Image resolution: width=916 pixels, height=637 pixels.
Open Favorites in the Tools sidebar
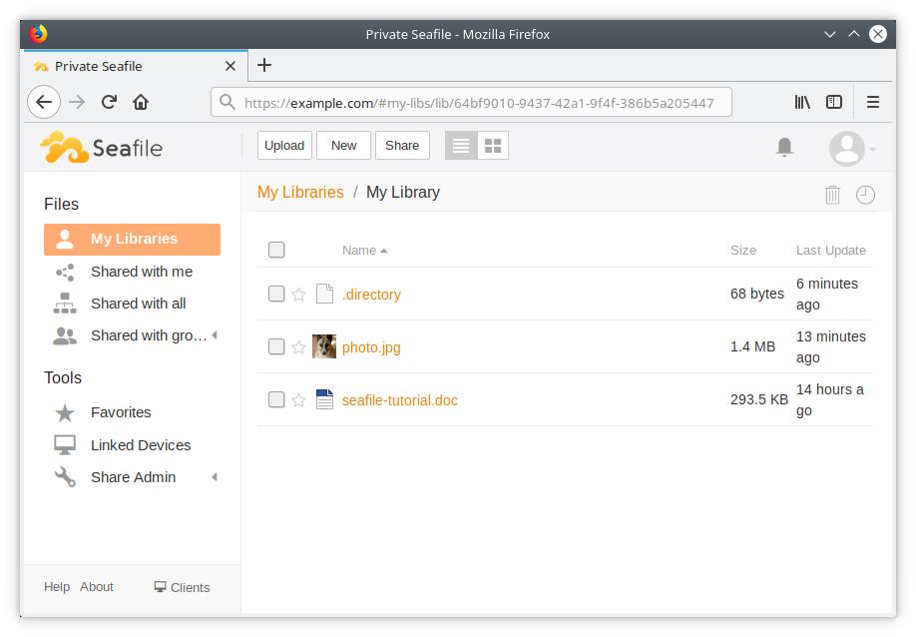tap(120, 412)
